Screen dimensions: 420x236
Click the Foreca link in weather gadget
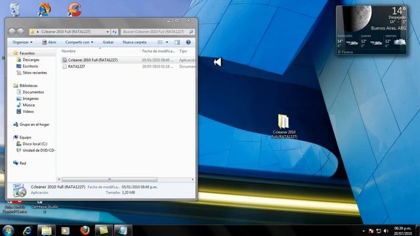345,52
